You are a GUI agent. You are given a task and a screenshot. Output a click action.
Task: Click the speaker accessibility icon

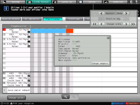(x=131, y=2)
